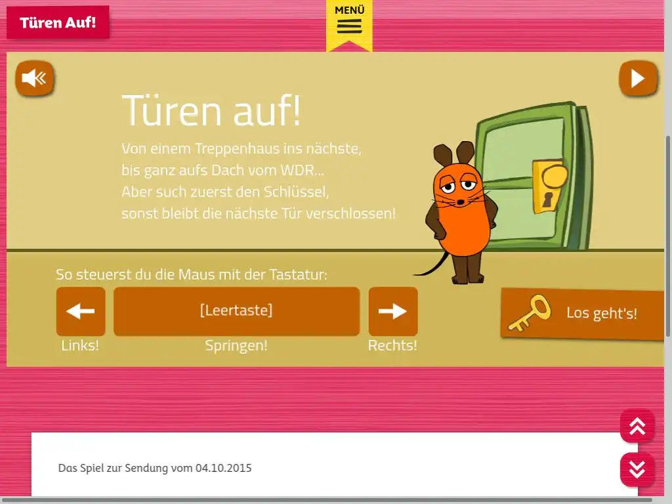Jump down with double-down chevron button
This screenshot has height=504, width=672.
coord(637,469)
